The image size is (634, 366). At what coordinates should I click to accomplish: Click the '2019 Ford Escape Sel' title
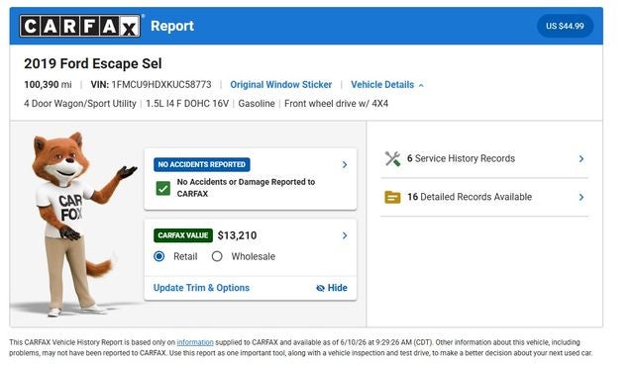93,63
